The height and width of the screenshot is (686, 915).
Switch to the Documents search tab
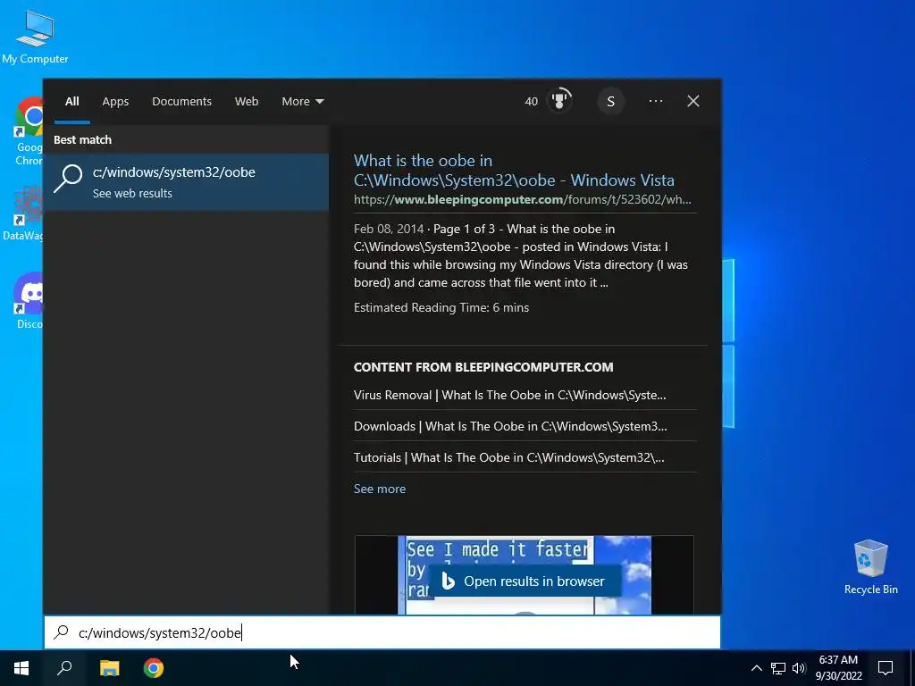181,102
